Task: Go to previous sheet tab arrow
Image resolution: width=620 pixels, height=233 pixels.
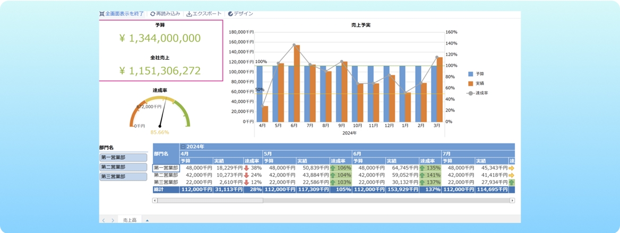Action: pos(104,220)
